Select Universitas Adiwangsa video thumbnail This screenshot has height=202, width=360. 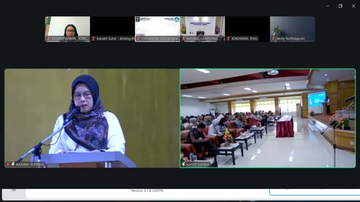coord(157,29)
